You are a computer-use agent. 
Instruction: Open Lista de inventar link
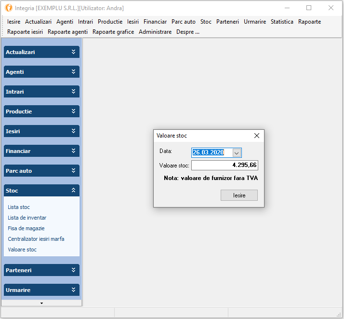(27, 218)
